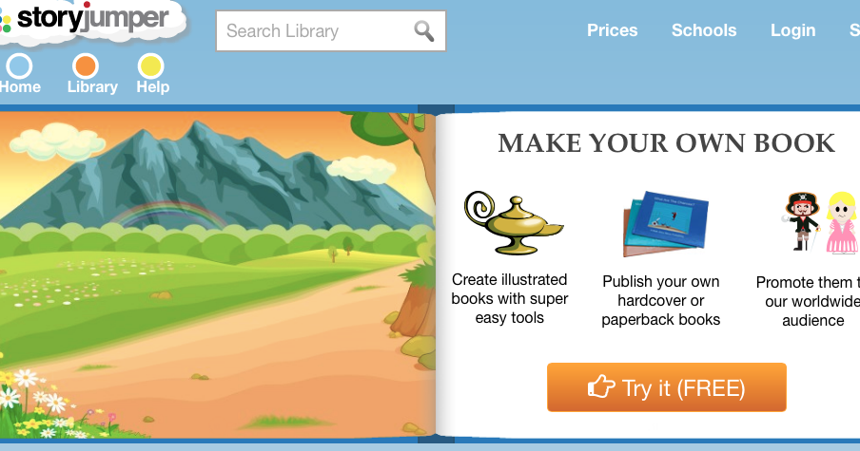Select 'Publish your own hardcover' description text
This screenshot has width=860, height=451.
click(660, 300)
